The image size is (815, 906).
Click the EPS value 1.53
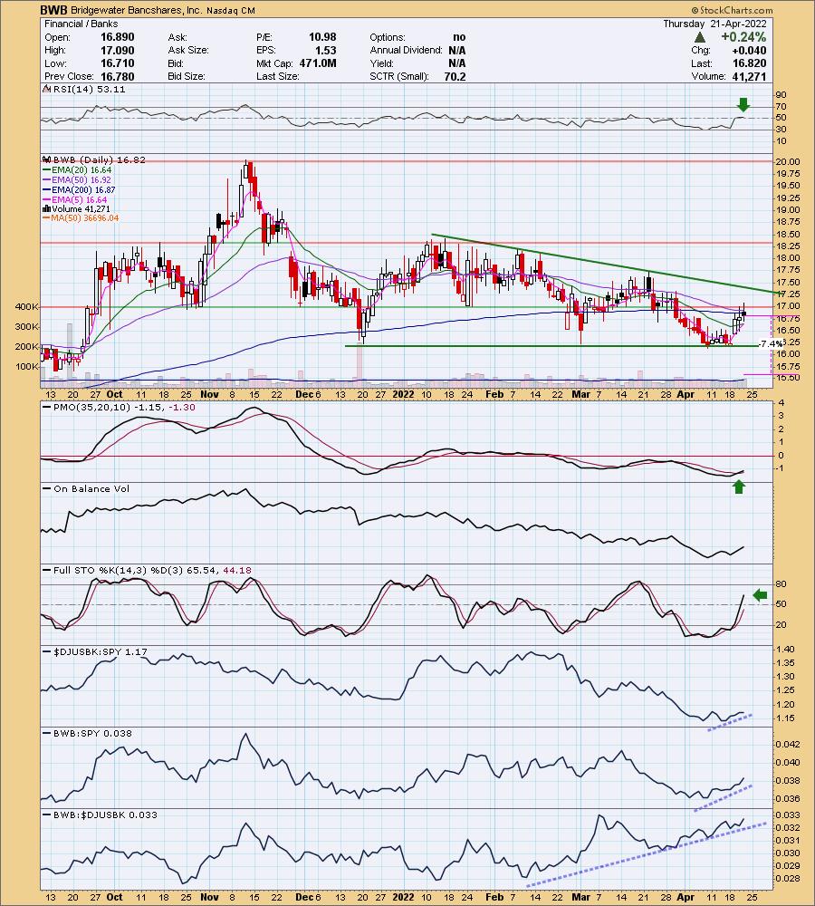coord(326,50)
